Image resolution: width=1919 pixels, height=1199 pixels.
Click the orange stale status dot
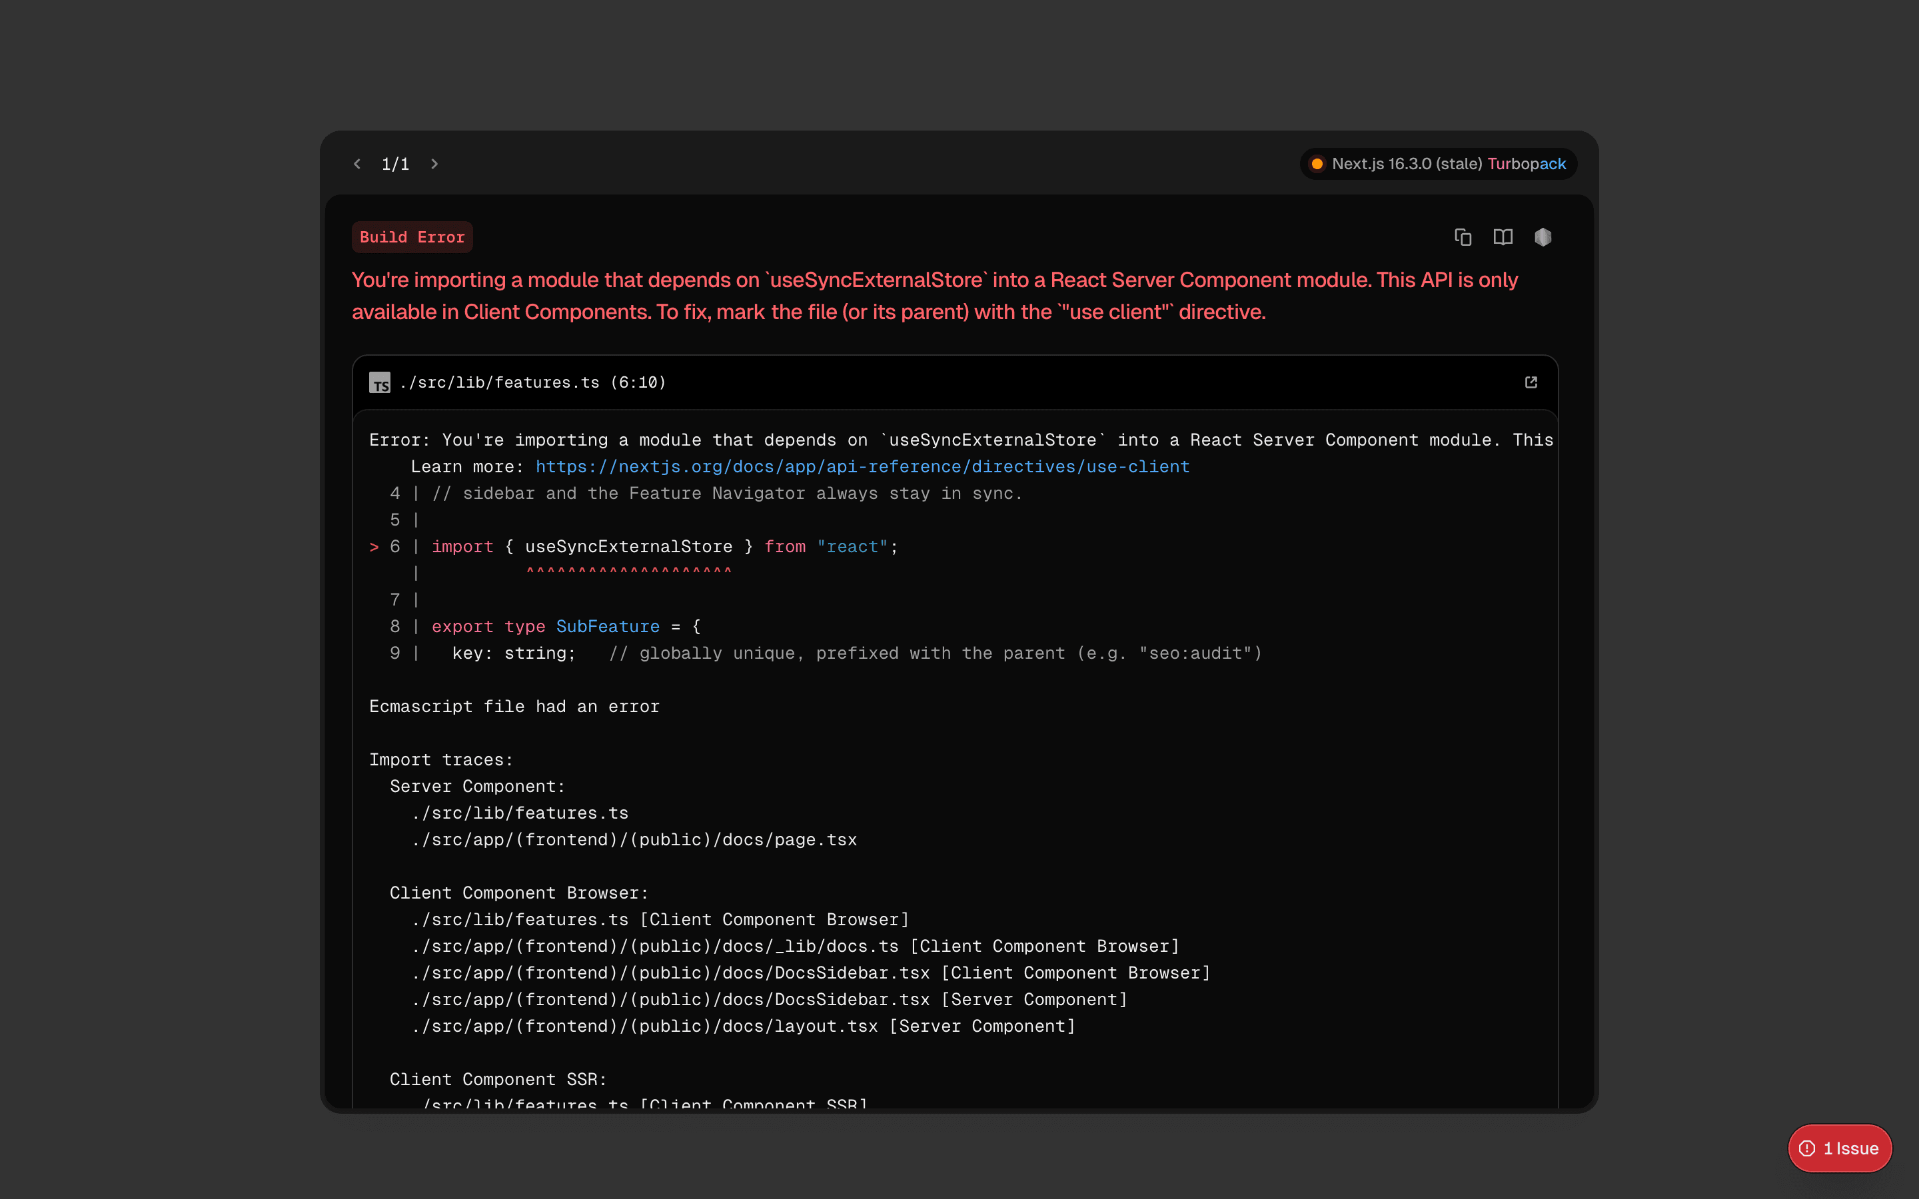1317,164
